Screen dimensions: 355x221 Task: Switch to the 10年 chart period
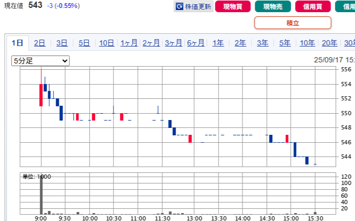tap(307, 43)
